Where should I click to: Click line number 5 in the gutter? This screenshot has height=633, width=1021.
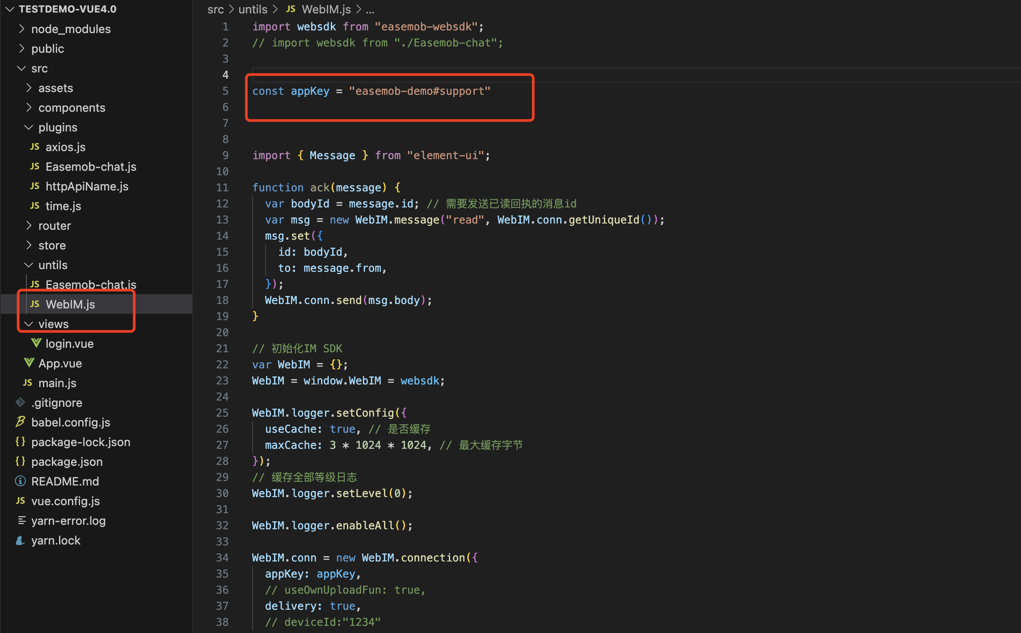[225, 91]
